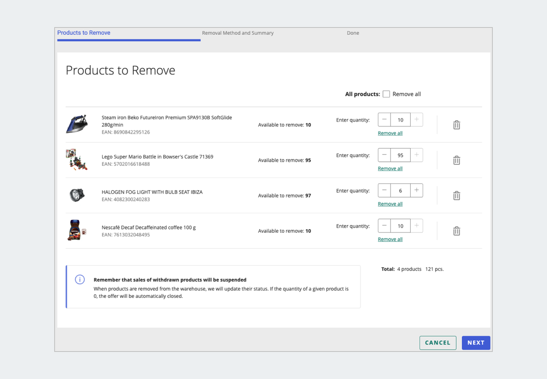547x379 pixels.
Task: Decrease the Lego set quantity
Action: (x=384, y=155)
